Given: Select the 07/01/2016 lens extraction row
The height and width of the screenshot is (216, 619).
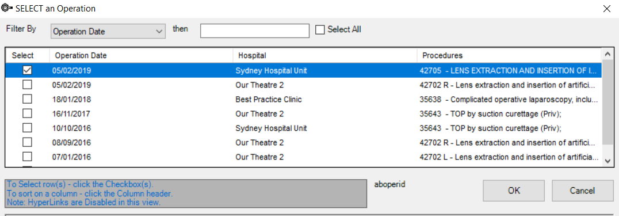Looking at the screenshot, I should (303, 157).
